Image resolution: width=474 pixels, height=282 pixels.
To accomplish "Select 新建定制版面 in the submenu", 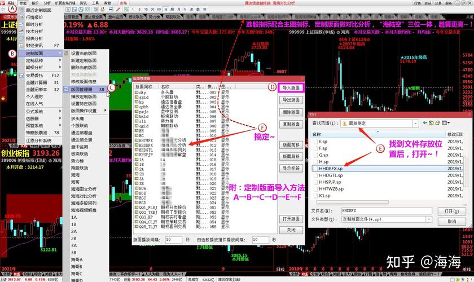I will click(86, 60).
